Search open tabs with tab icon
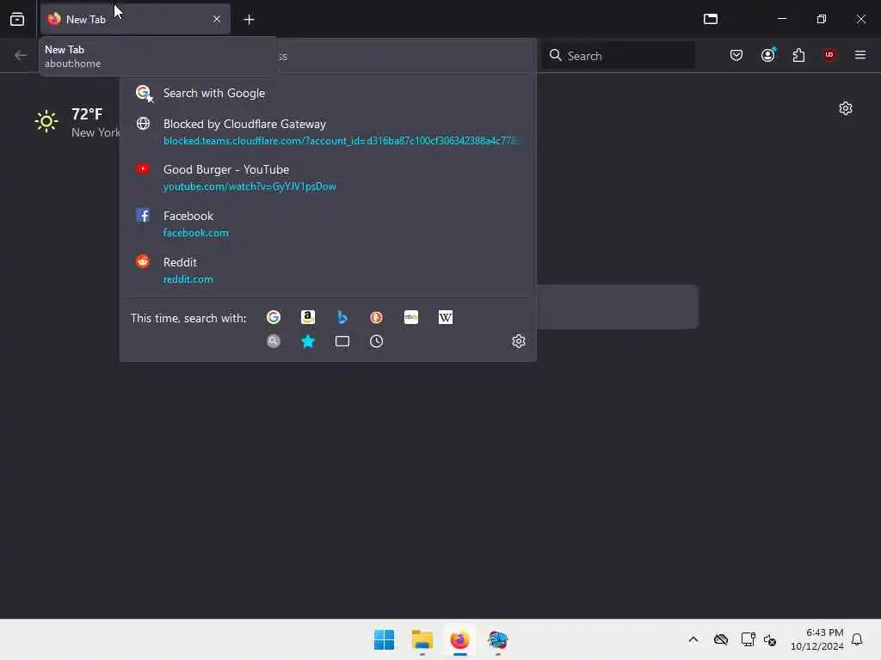The width and height of the screenshot is (881, 660). (x=342, y=341)
